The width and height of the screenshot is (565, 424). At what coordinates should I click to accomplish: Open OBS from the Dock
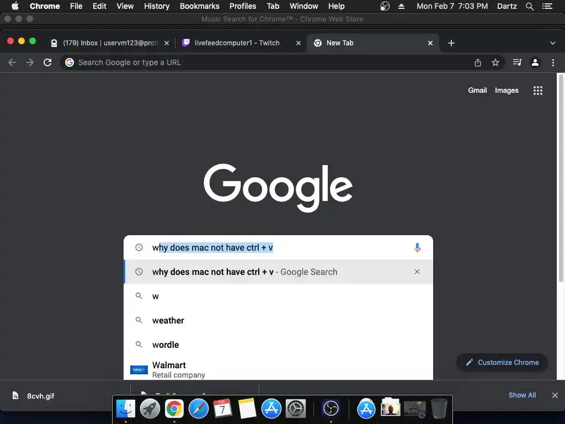(x=331, y=409)
